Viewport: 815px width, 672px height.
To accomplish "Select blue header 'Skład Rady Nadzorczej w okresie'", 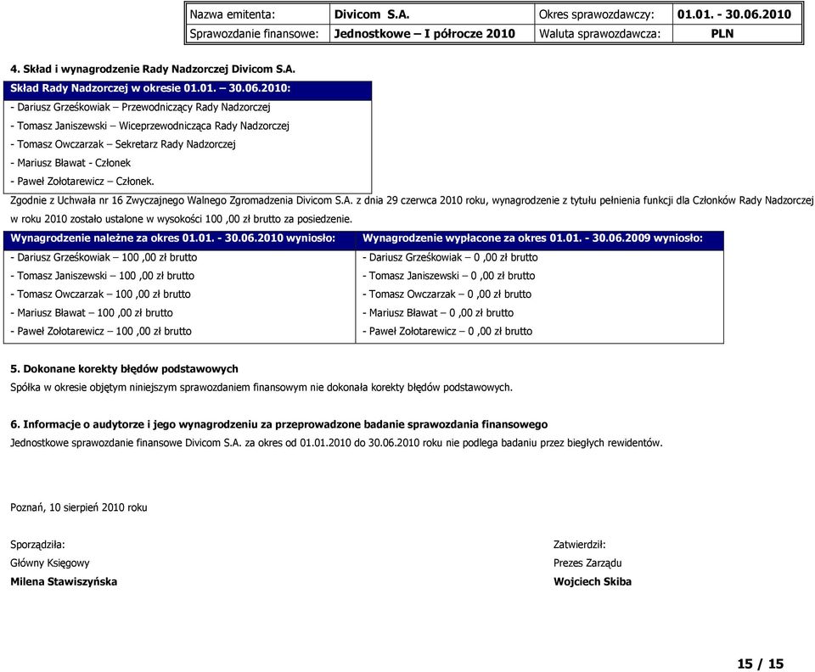I will (188, 89).
